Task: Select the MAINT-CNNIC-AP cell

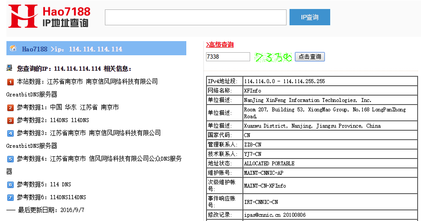Action: [x=330, y=173]
